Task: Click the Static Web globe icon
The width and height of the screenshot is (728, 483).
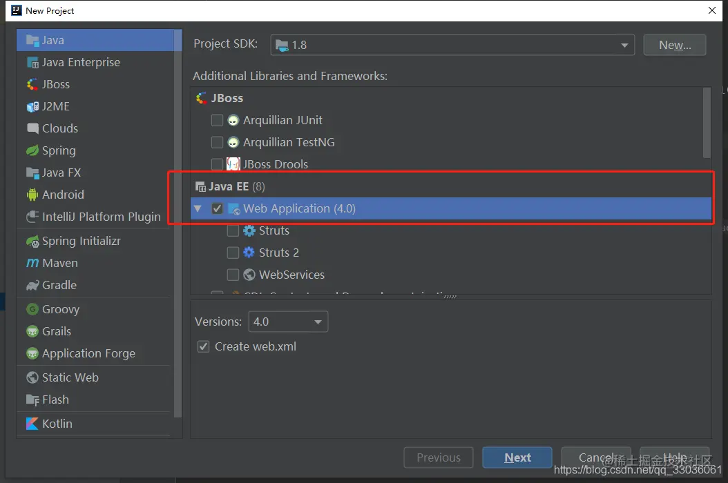Action: pos(32,377)
